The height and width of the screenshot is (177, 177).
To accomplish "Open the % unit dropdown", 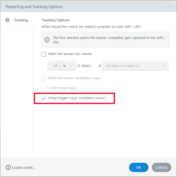I will [68, 66].
